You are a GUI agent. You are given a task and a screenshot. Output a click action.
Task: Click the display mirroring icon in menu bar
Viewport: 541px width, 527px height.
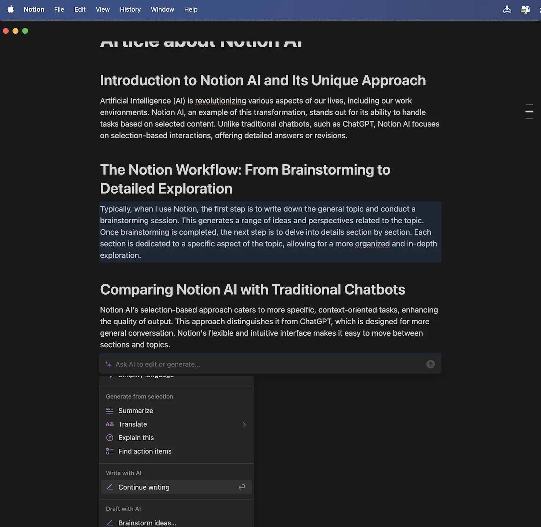coord(525,9)
